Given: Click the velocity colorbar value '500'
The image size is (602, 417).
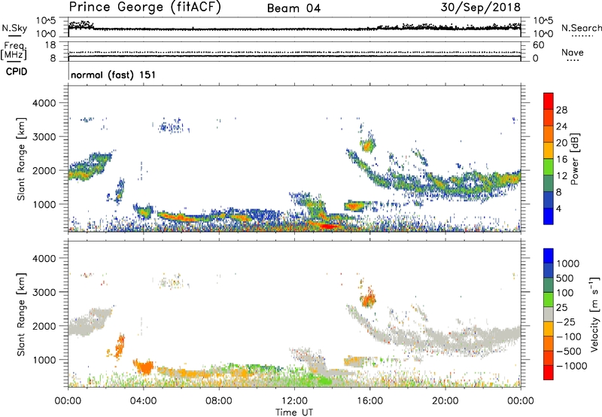Looking at the screenshot, I should [565, 278].
